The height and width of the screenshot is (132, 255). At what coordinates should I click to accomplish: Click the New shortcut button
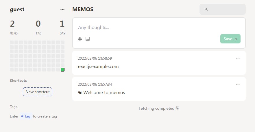(38, 92)
